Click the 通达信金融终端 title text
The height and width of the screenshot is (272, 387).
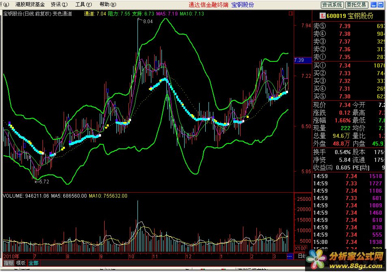click(209, 5)
